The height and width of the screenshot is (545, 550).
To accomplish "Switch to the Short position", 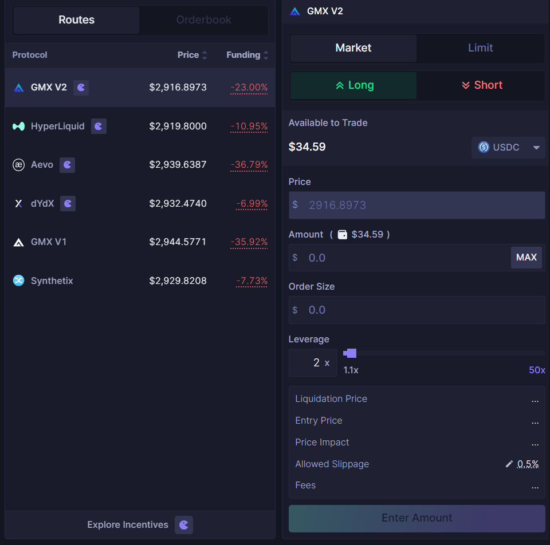I will click(x=481, y=85).
